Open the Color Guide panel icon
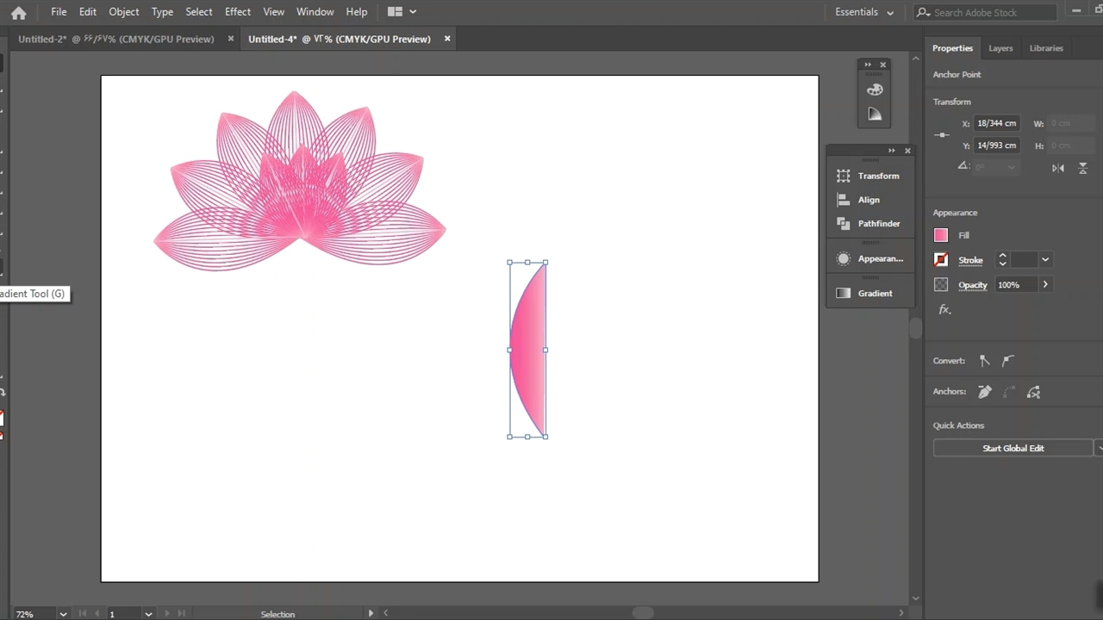Image resolution: width=1103 pixels, height=620 pixels. tap(875, 115)
